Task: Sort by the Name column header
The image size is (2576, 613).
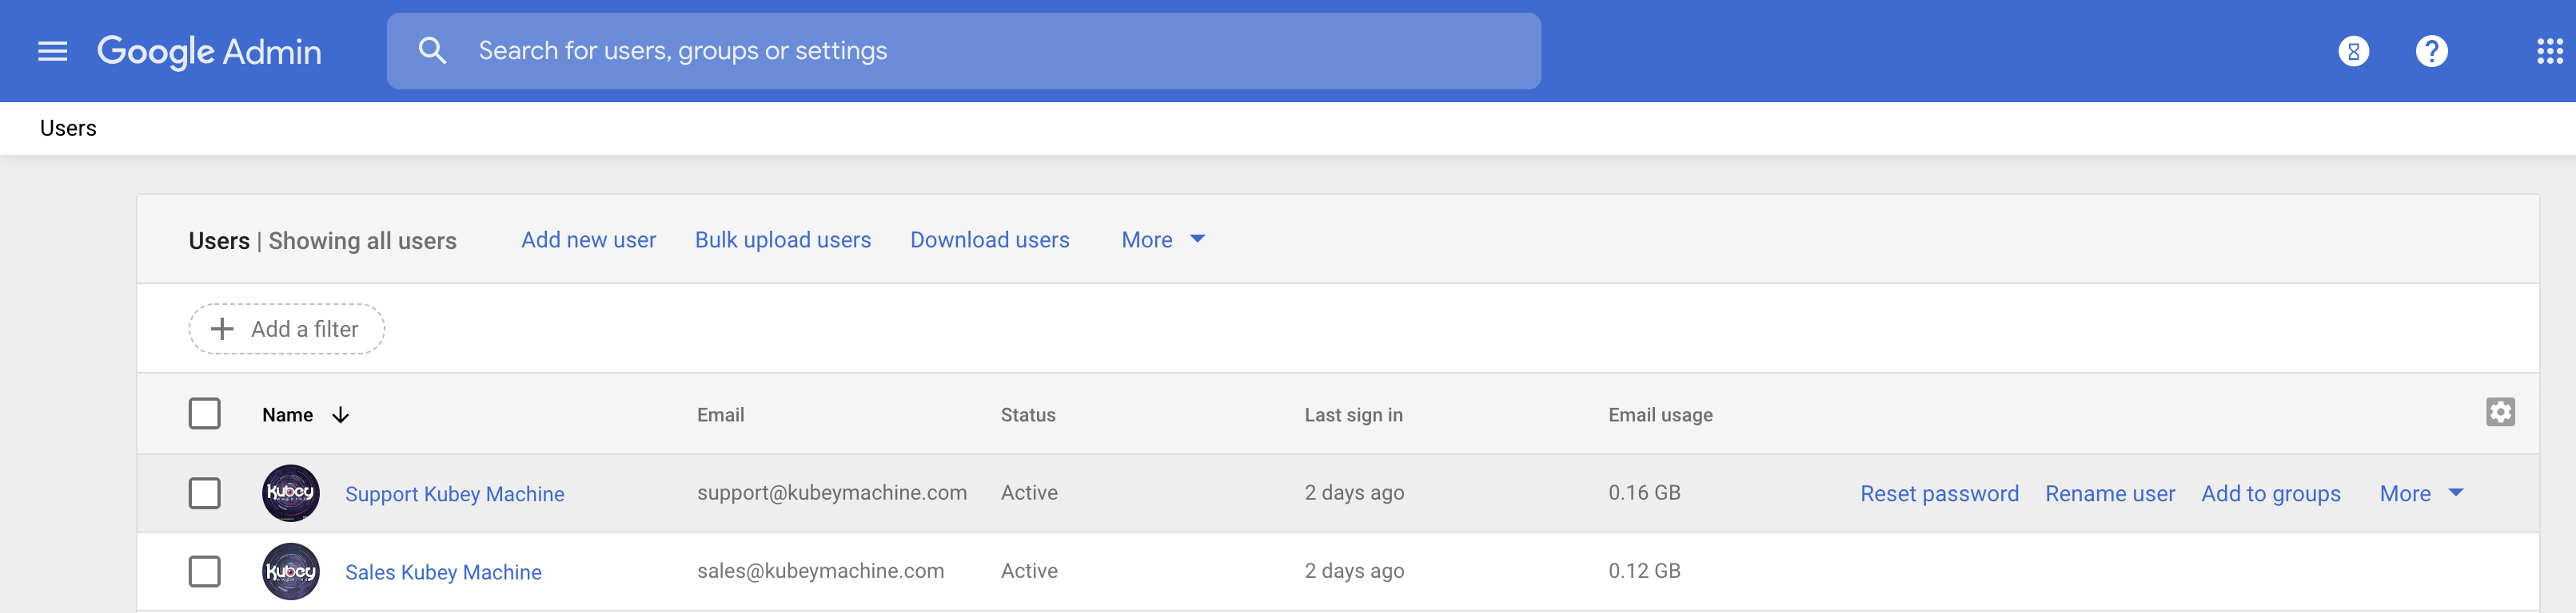Action: tap(287, 415)
